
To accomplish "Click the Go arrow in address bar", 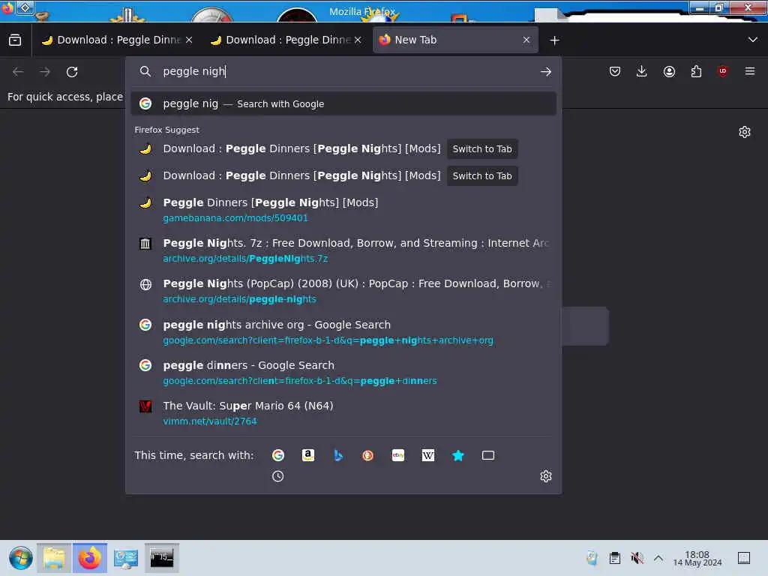I will coord(546,72).
